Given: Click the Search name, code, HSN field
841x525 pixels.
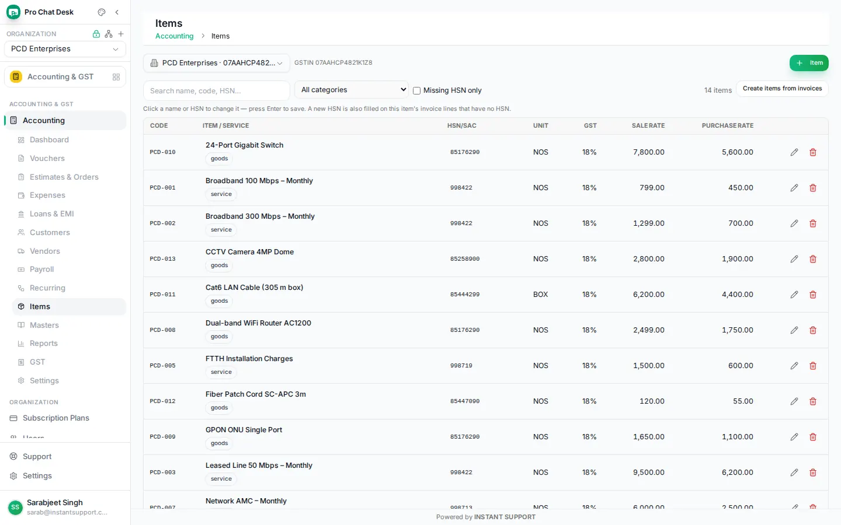Looking at the screenshot, I should pyautogui.click(x=216, y=90).
